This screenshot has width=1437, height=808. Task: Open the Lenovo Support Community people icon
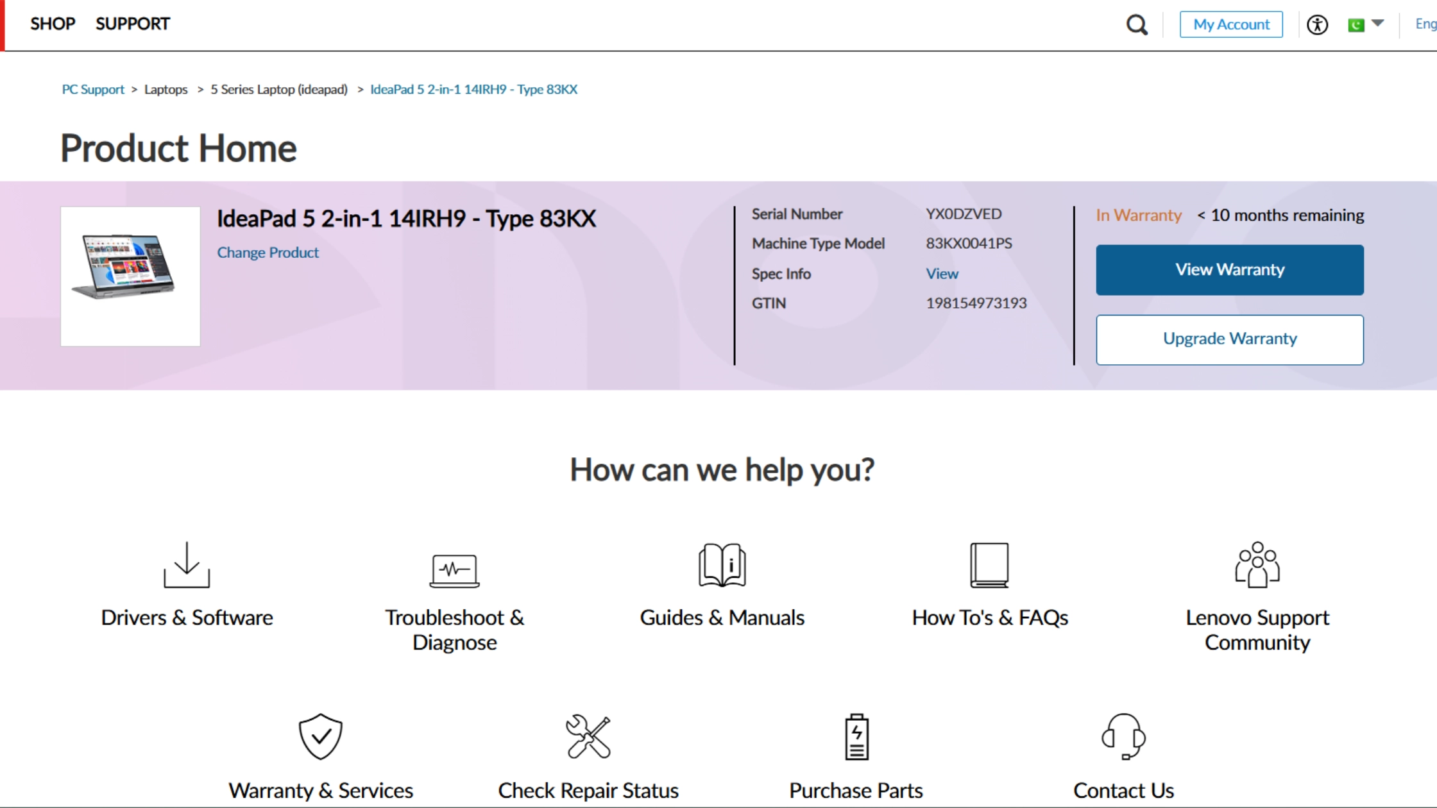pos(1257,564)
